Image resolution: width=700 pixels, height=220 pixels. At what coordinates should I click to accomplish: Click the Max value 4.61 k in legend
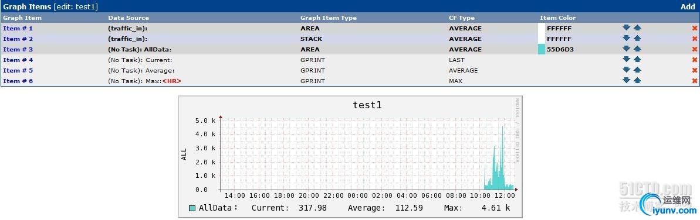coord(495,208)
